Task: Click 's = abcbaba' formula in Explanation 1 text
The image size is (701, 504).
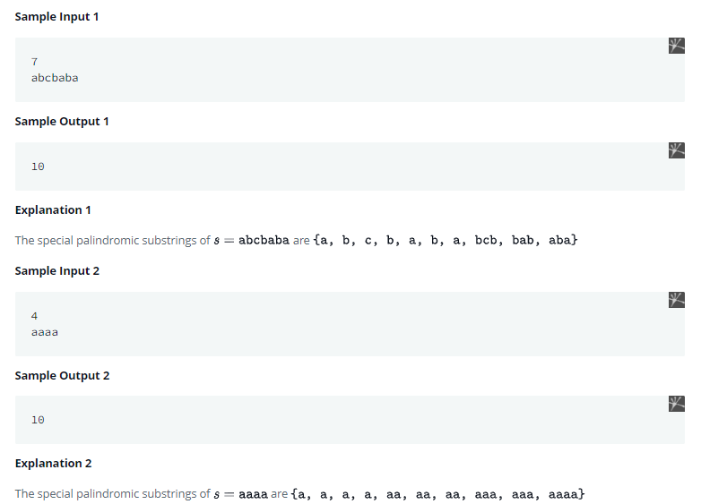Action: pyautogui.click(x=251, y=241)
